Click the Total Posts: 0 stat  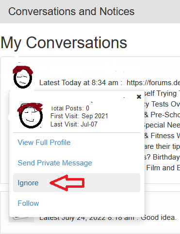(70, 108)
